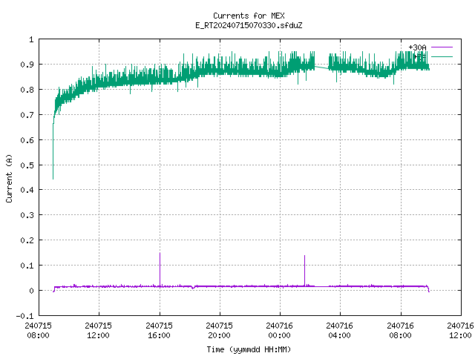Viewport: 475px width, 356px height.
Task: Click the y-axis tick label '0.6'
Action: [27, 140]
